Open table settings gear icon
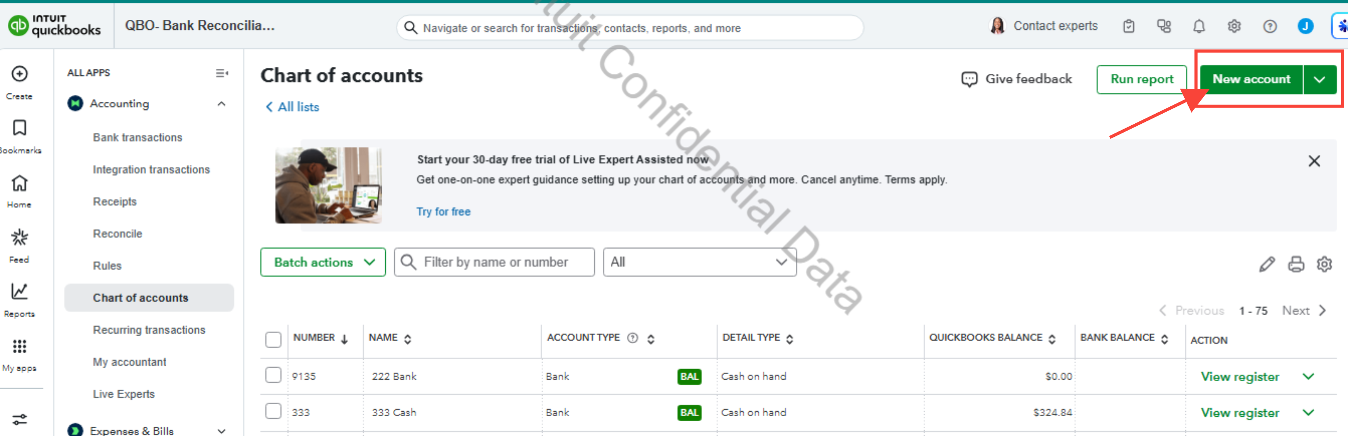The height and width of the screenshot is (436, 1348). tap(1324, 264)
